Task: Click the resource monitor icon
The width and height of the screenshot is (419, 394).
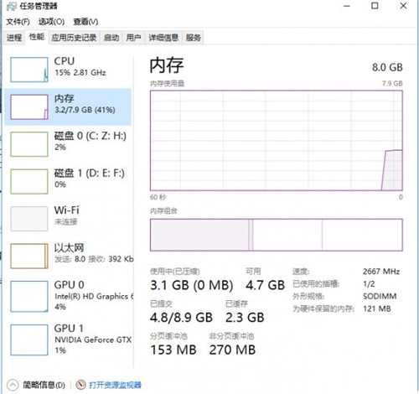Action: coord(80,385)
